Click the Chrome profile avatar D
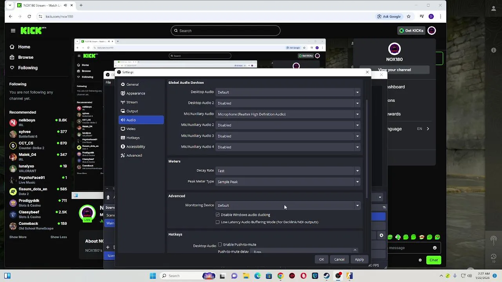 431,16
